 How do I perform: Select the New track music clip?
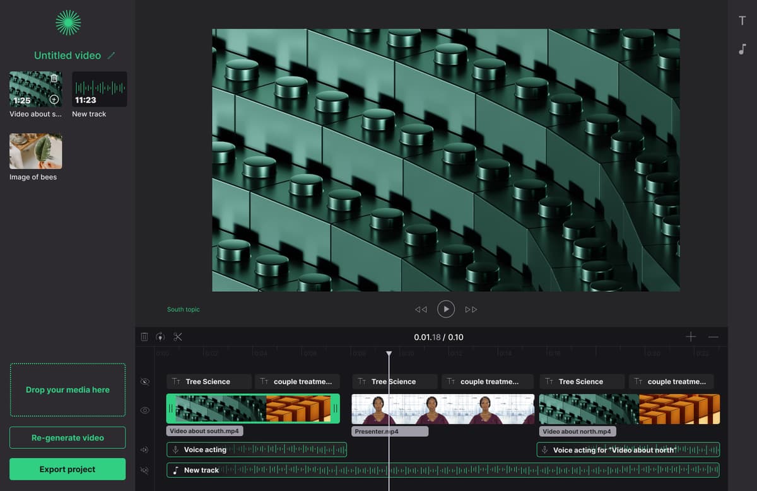443,470
